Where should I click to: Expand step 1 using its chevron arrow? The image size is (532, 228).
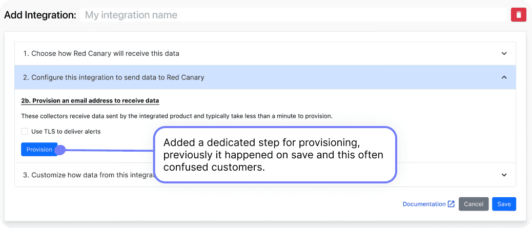tap(504, 53)
